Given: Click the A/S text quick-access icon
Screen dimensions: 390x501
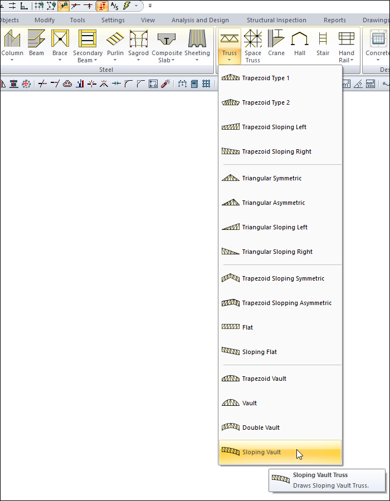Looking at the screenshot, I should tap(114, 6).
